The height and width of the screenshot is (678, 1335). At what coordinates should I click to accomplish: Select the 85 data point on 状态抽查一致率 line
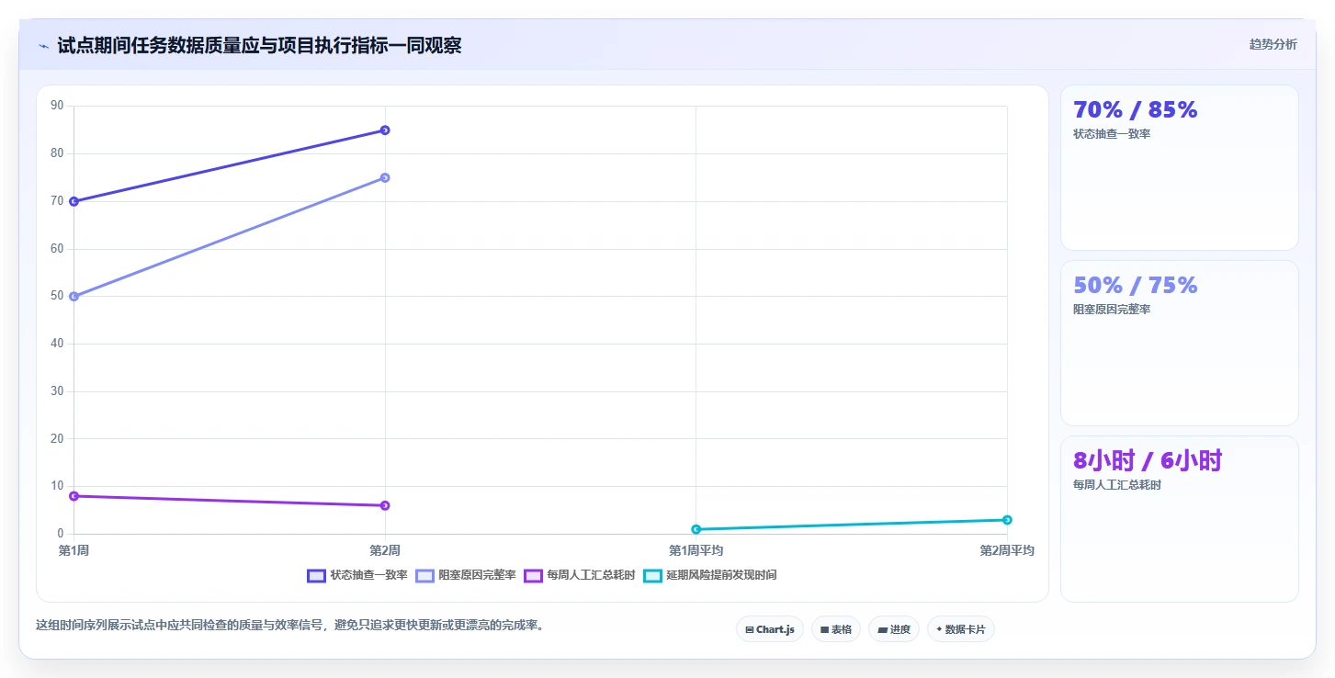pyautogui.click(x=385, y=130)
